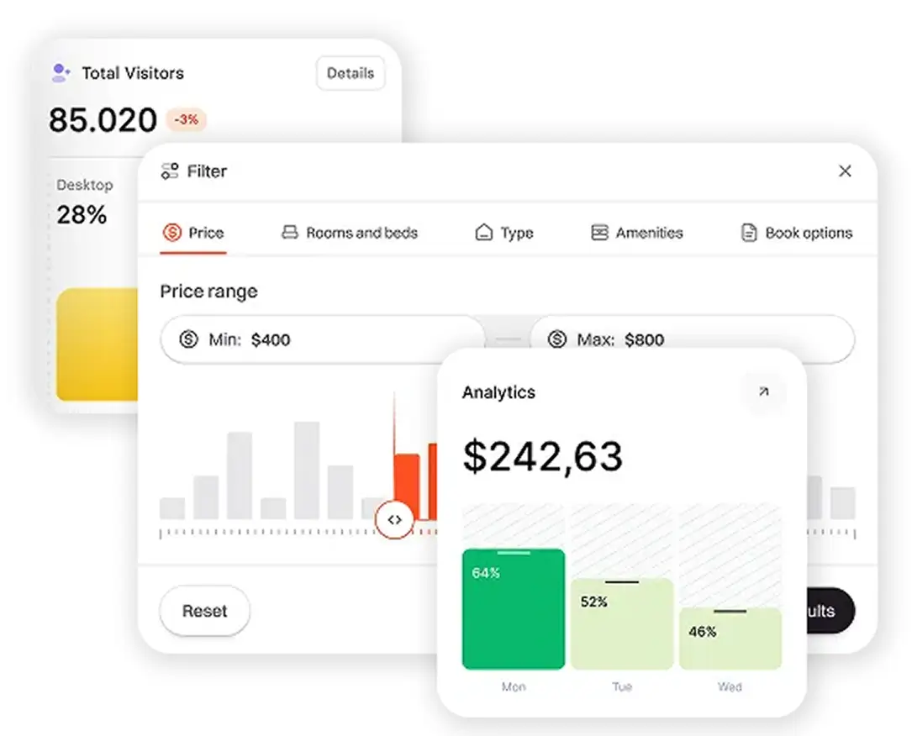Screen dimensions: 912x736
Task: Open the Analytics expand arrow
Action: pos(763,392)
